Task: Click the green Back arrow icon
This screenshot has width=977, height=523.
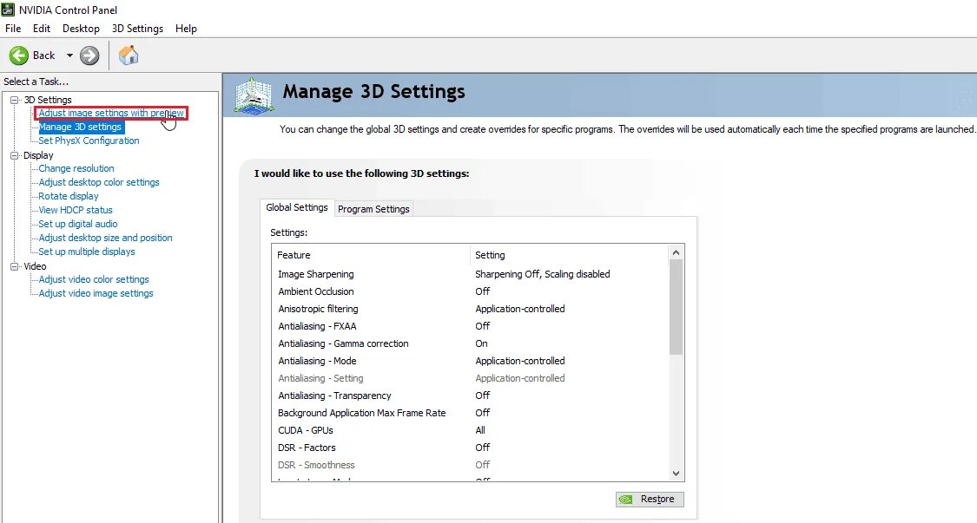Action: pyautogui.click(x=19, y=56)
